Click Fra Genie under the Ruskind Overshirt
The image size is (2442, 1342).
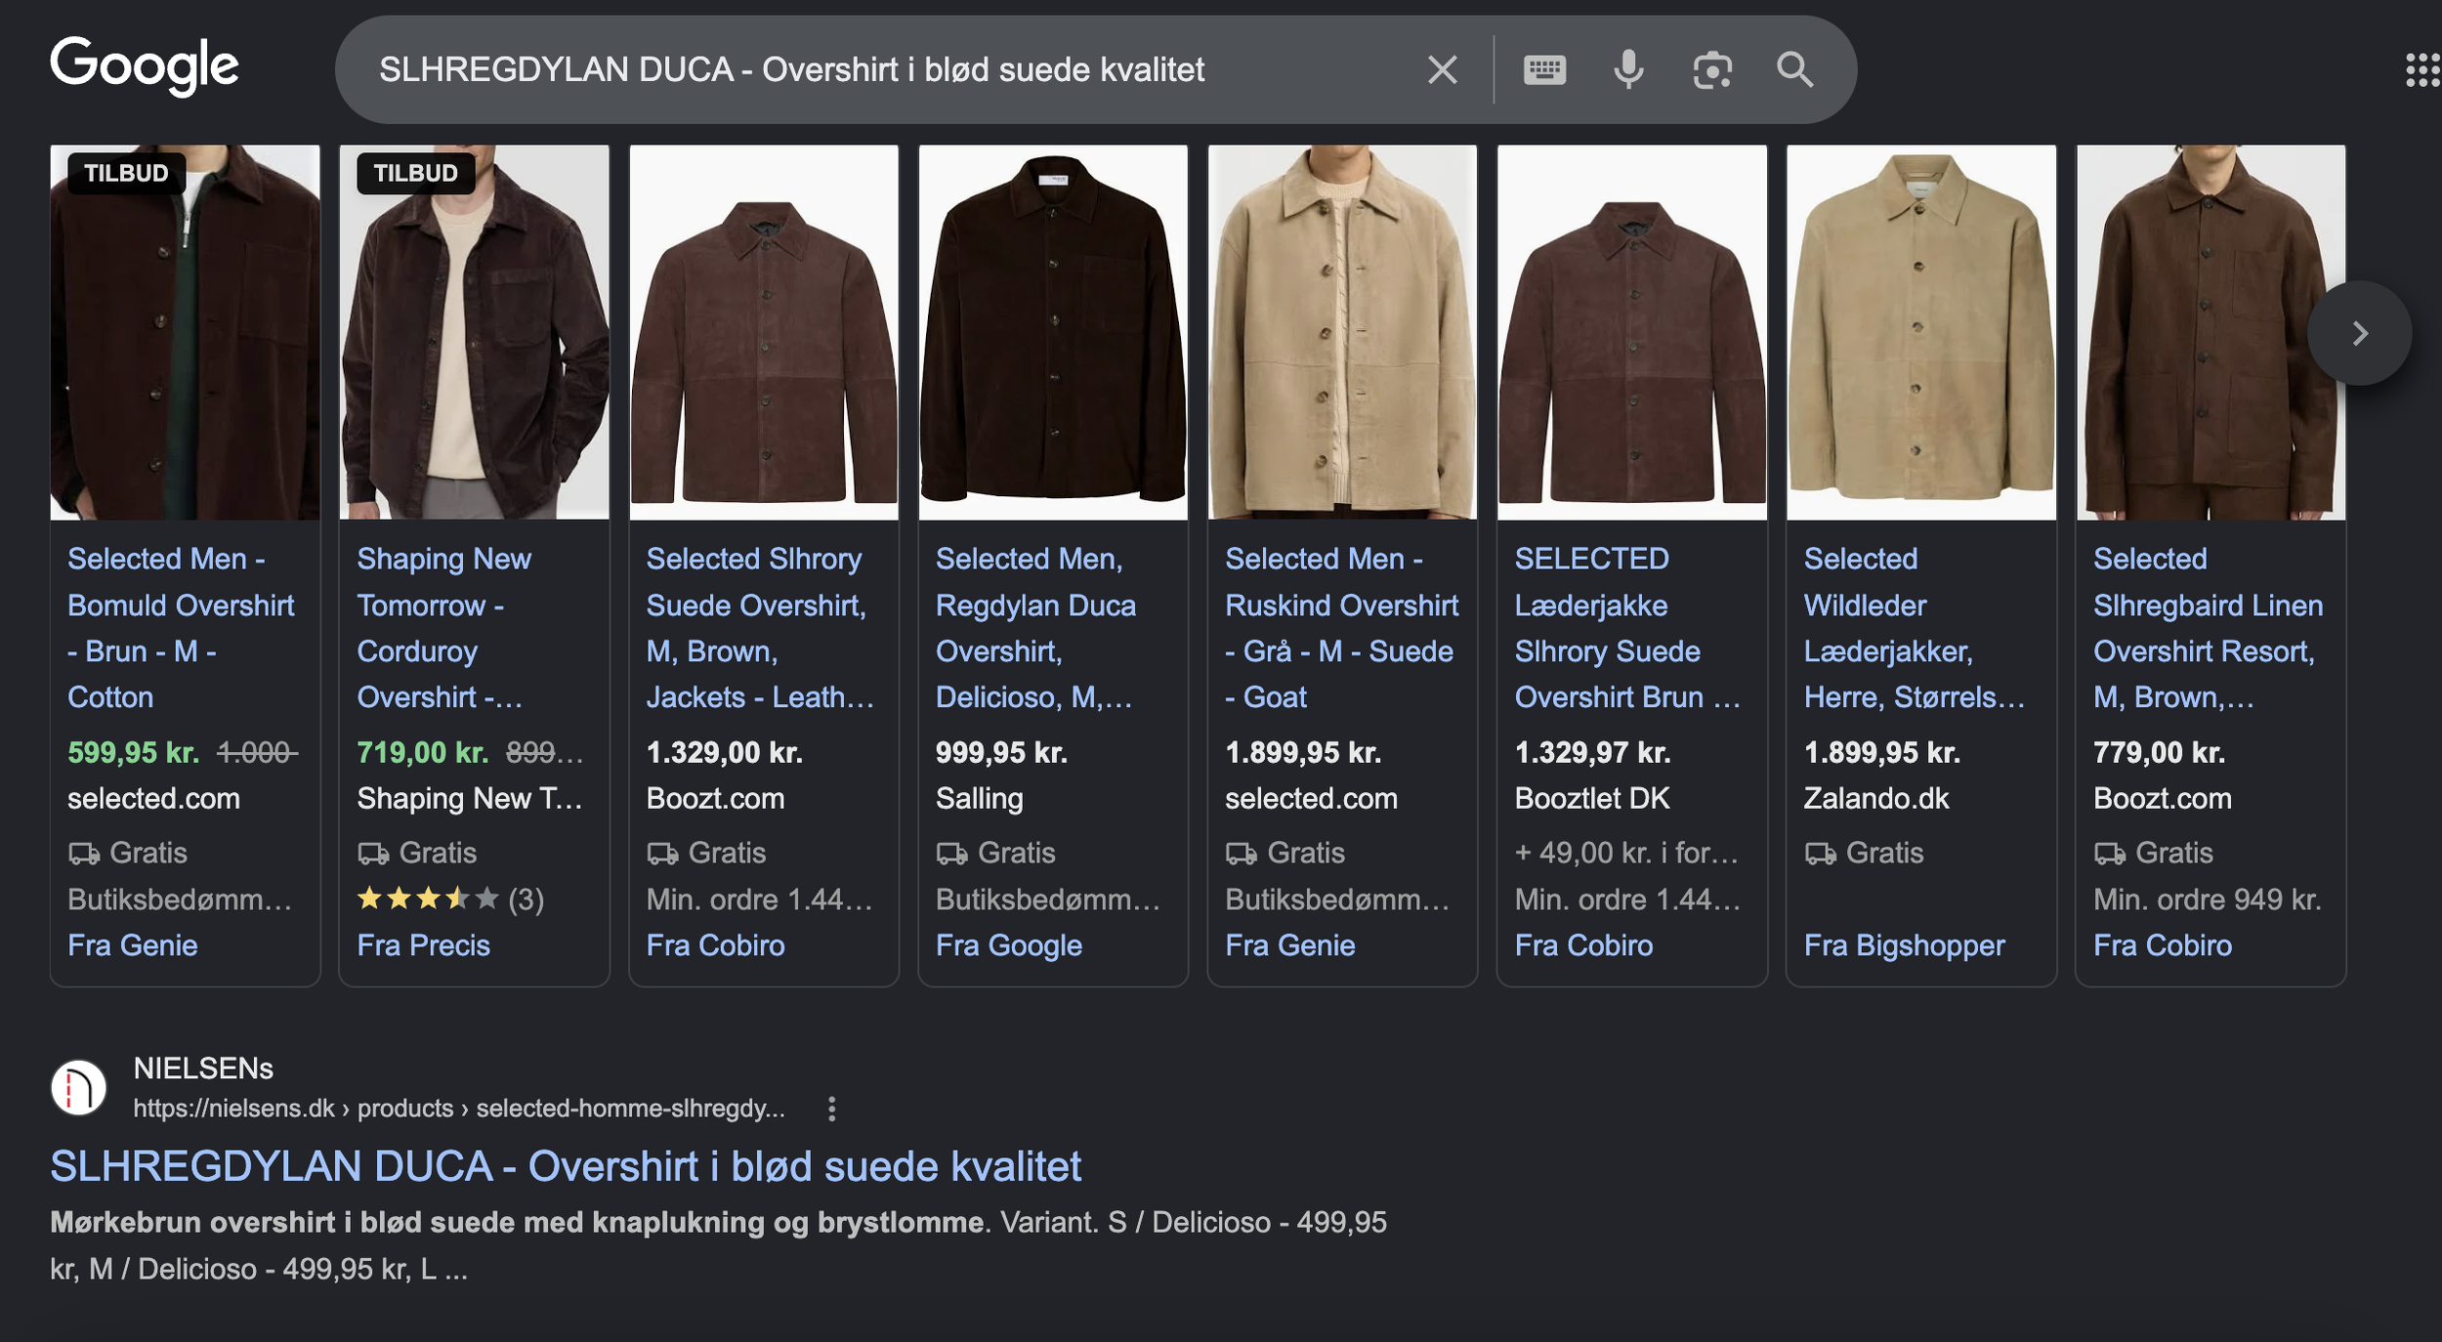1290,945
